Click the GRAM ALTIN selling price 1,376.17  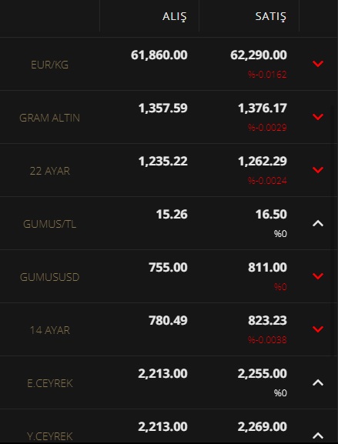[x=263, y=108]
